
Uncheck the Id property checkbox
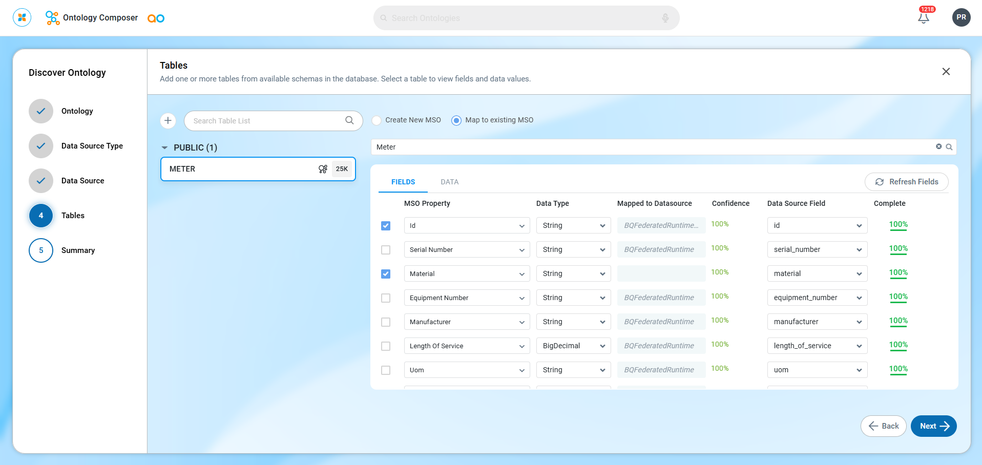click(x=386, y=226)
